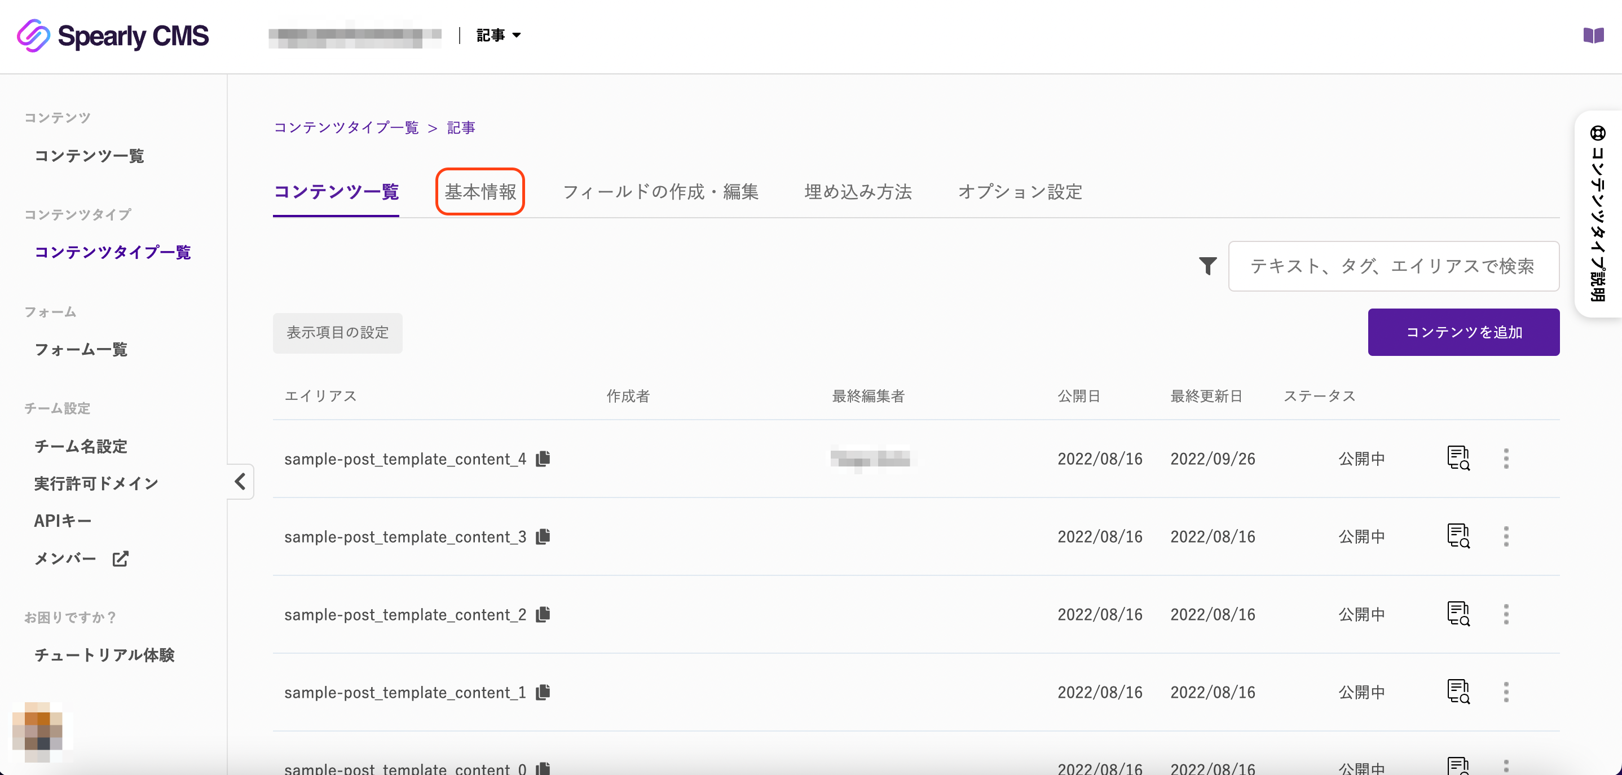
Task: Open more options for sample-post_template_content_4
Action: pos(1505,459)
